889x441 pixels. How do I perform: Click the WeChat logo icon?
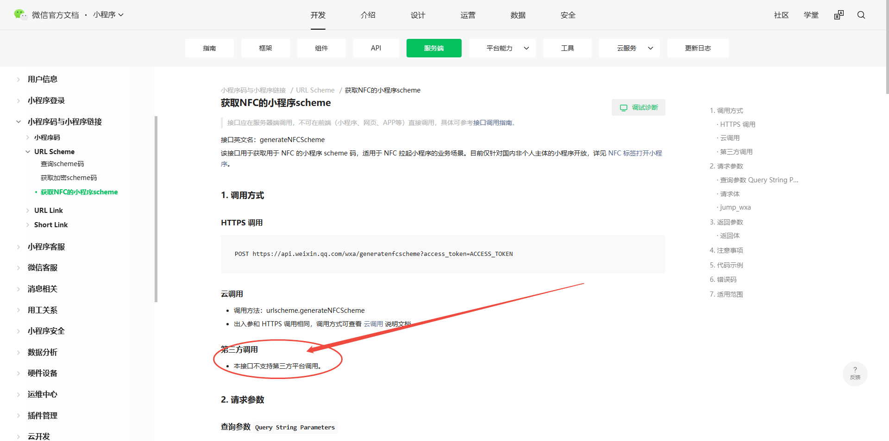click(x=20, y=15)
